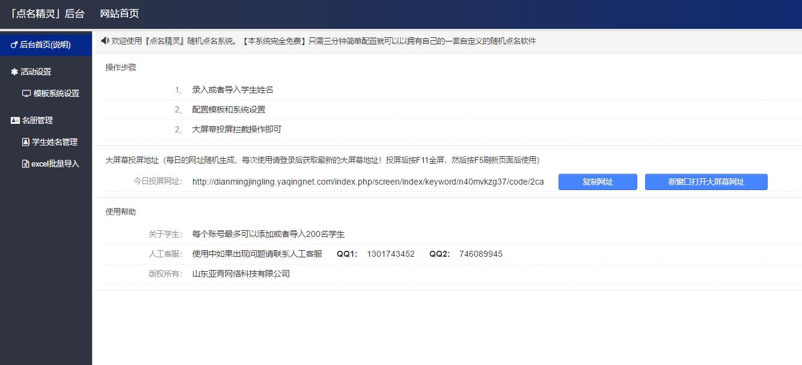
Task: Click the address card icon next to 名册管理
Action: tap(16, 120)
